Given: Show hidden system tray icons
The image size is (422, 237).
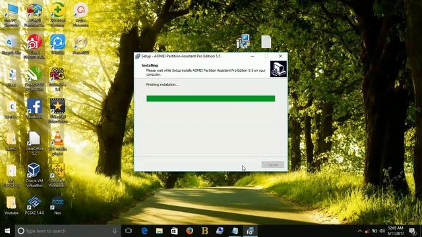Looking at the screenshot, I should [360, 231].
